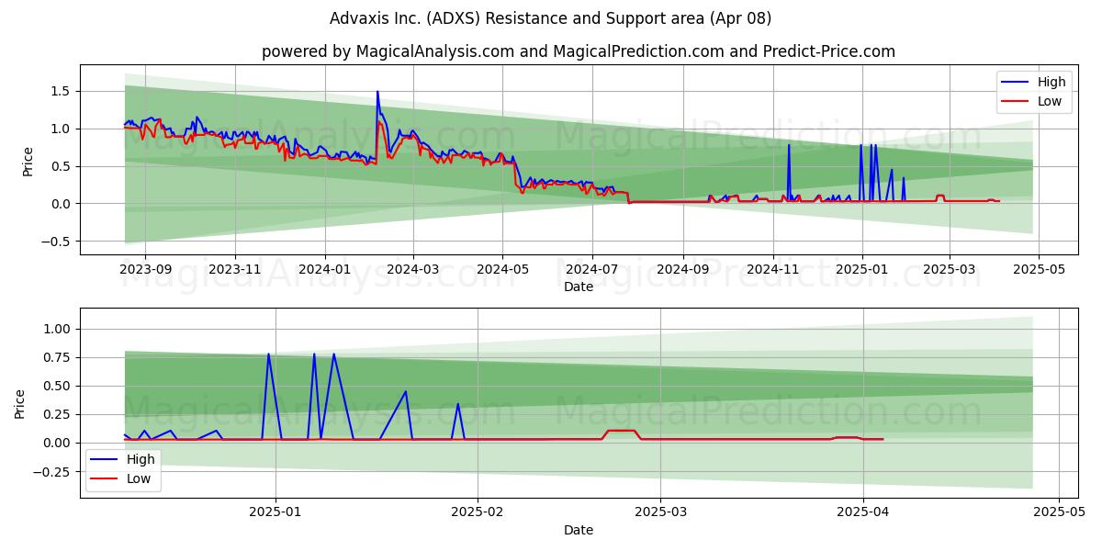Click the 'Date' axis label under the bottom chart
Viewport: 1102px width, 551px height.
pyautogui.click(x=579, y=530)
